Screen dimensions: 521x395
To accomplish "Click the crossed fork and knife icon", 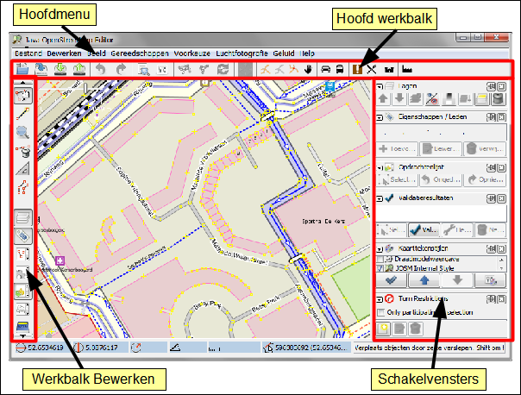I will (372, 69).
